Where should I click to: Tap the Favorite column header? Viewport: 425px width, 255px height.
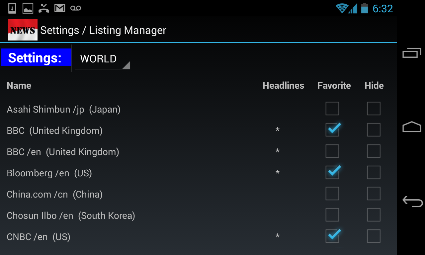pos(334,86)
